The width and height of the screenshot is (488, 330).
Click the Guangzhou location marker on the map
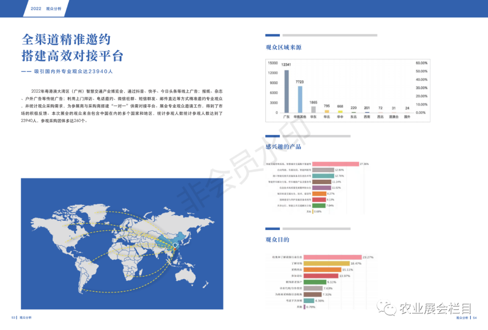tap(175, 246)
